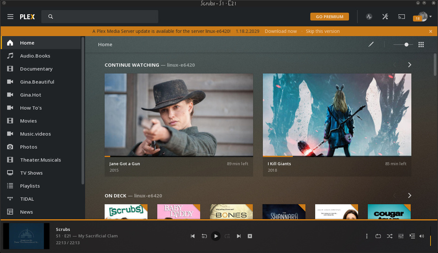This screenshot has width=438, height=253.
Task: Click the sidebar scrollbar
Action: point(83,111)
